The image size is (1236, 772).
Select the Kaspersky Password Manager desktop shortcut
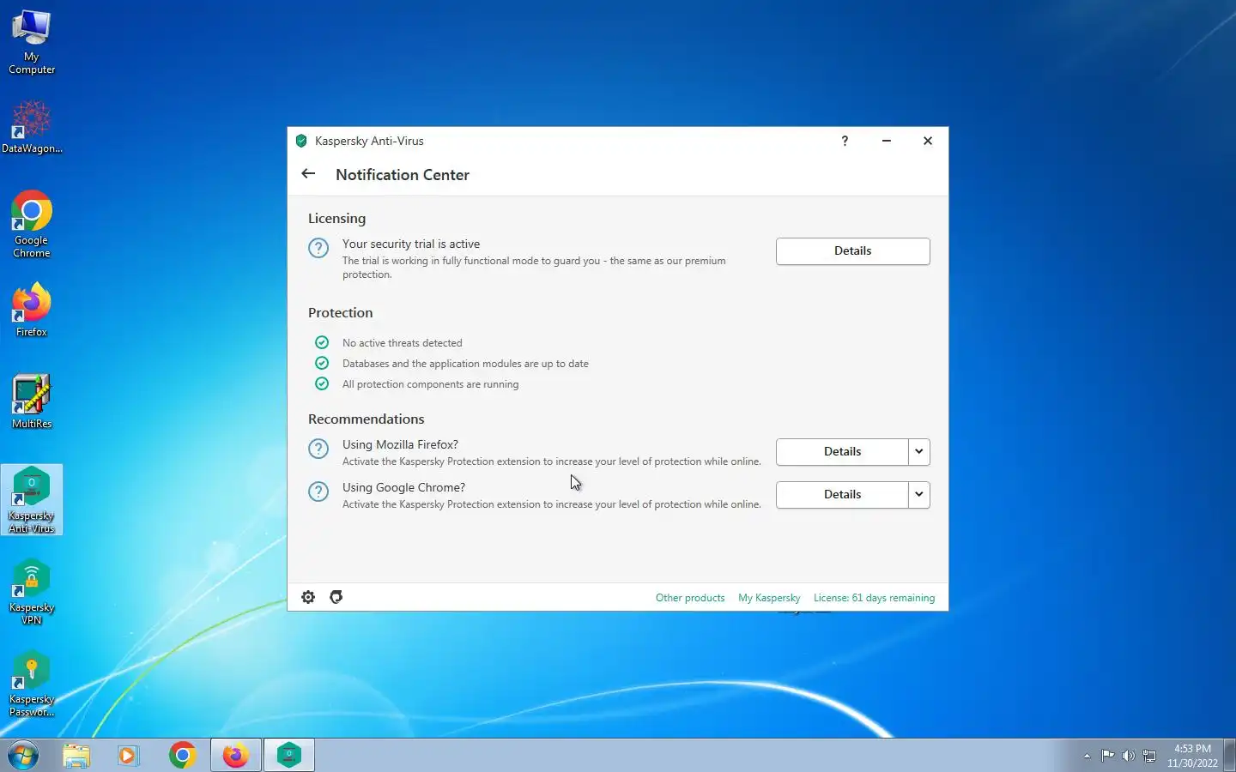tap(32, 684)
